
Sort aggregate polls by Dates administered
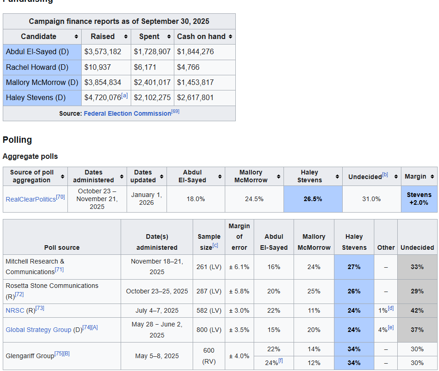coord(122,176)
